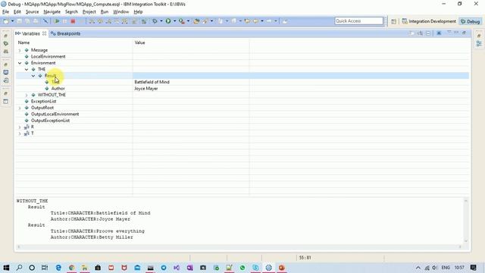This screenshot has width=485, height=273.
Task: Maximize the Variables view panel
Action: pos(465,33)
